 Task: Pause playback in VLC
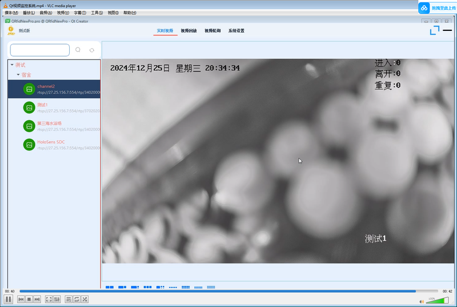9,299
